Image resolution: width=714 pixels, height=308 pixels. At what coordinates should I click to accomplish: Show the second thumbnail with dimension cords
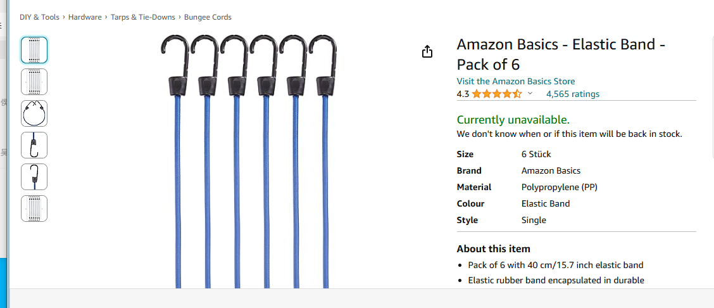pyautogui.click(x=34, y=82)
